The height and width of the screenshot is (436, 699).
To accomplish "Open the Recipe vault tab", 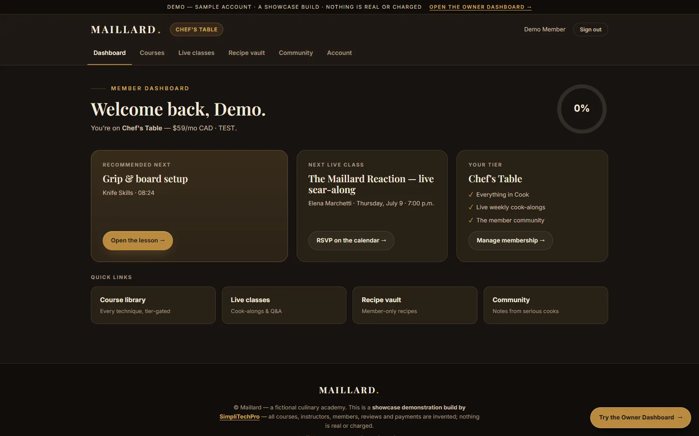I will (246, 53).
